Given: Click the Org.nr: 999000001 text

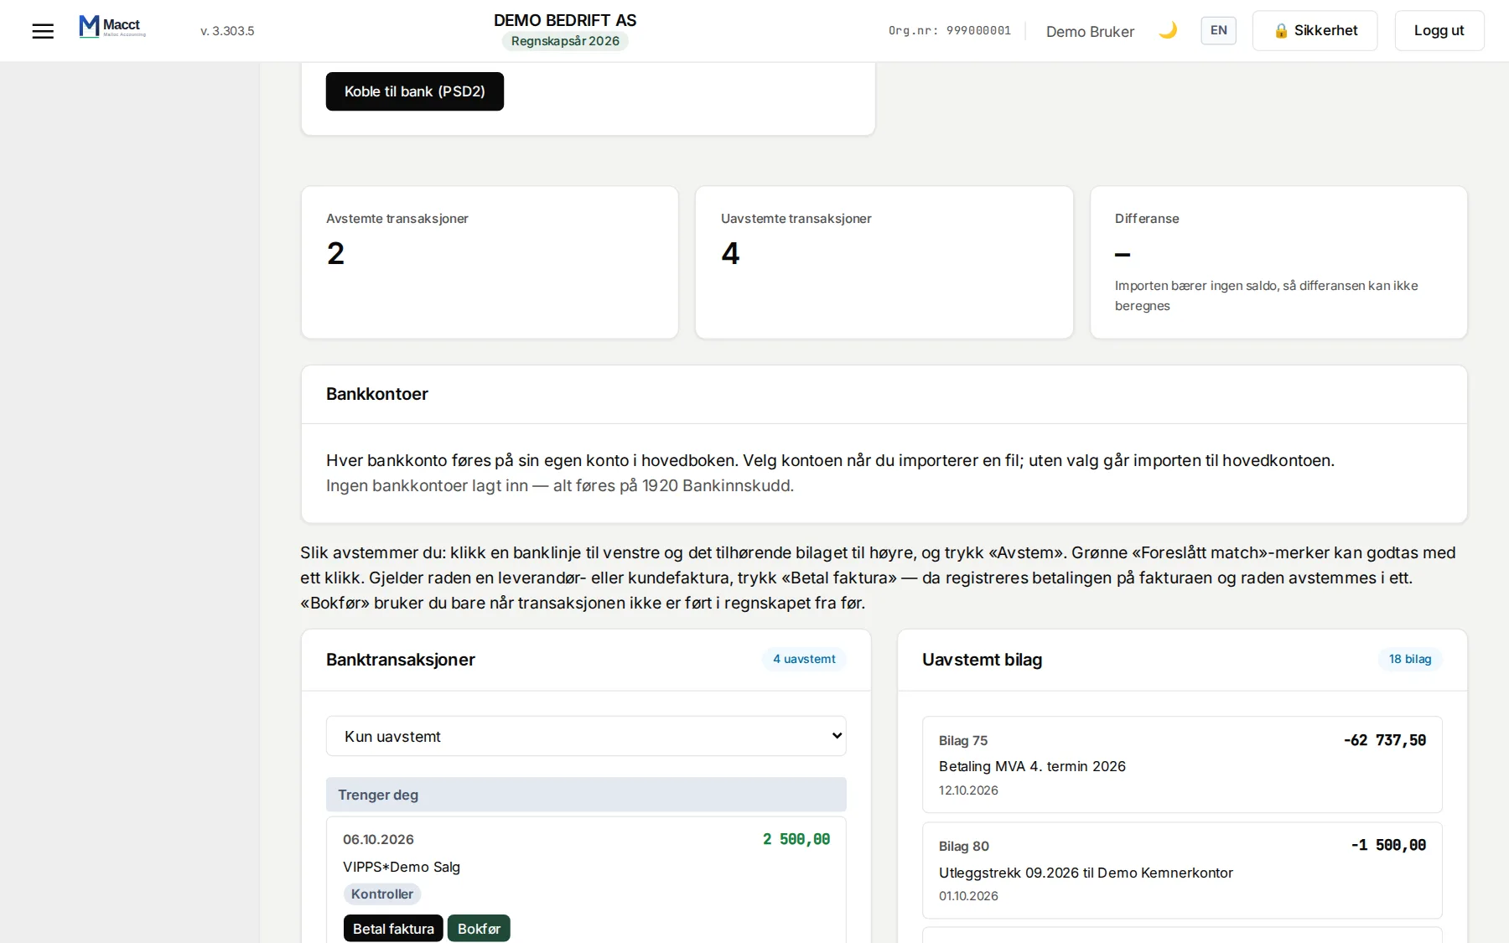Looking at the screenshot, I should tap(950, 30).
